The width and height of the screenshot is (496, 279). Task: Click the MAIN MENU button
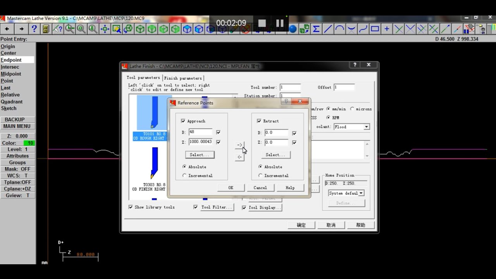(x=17, y=126)
